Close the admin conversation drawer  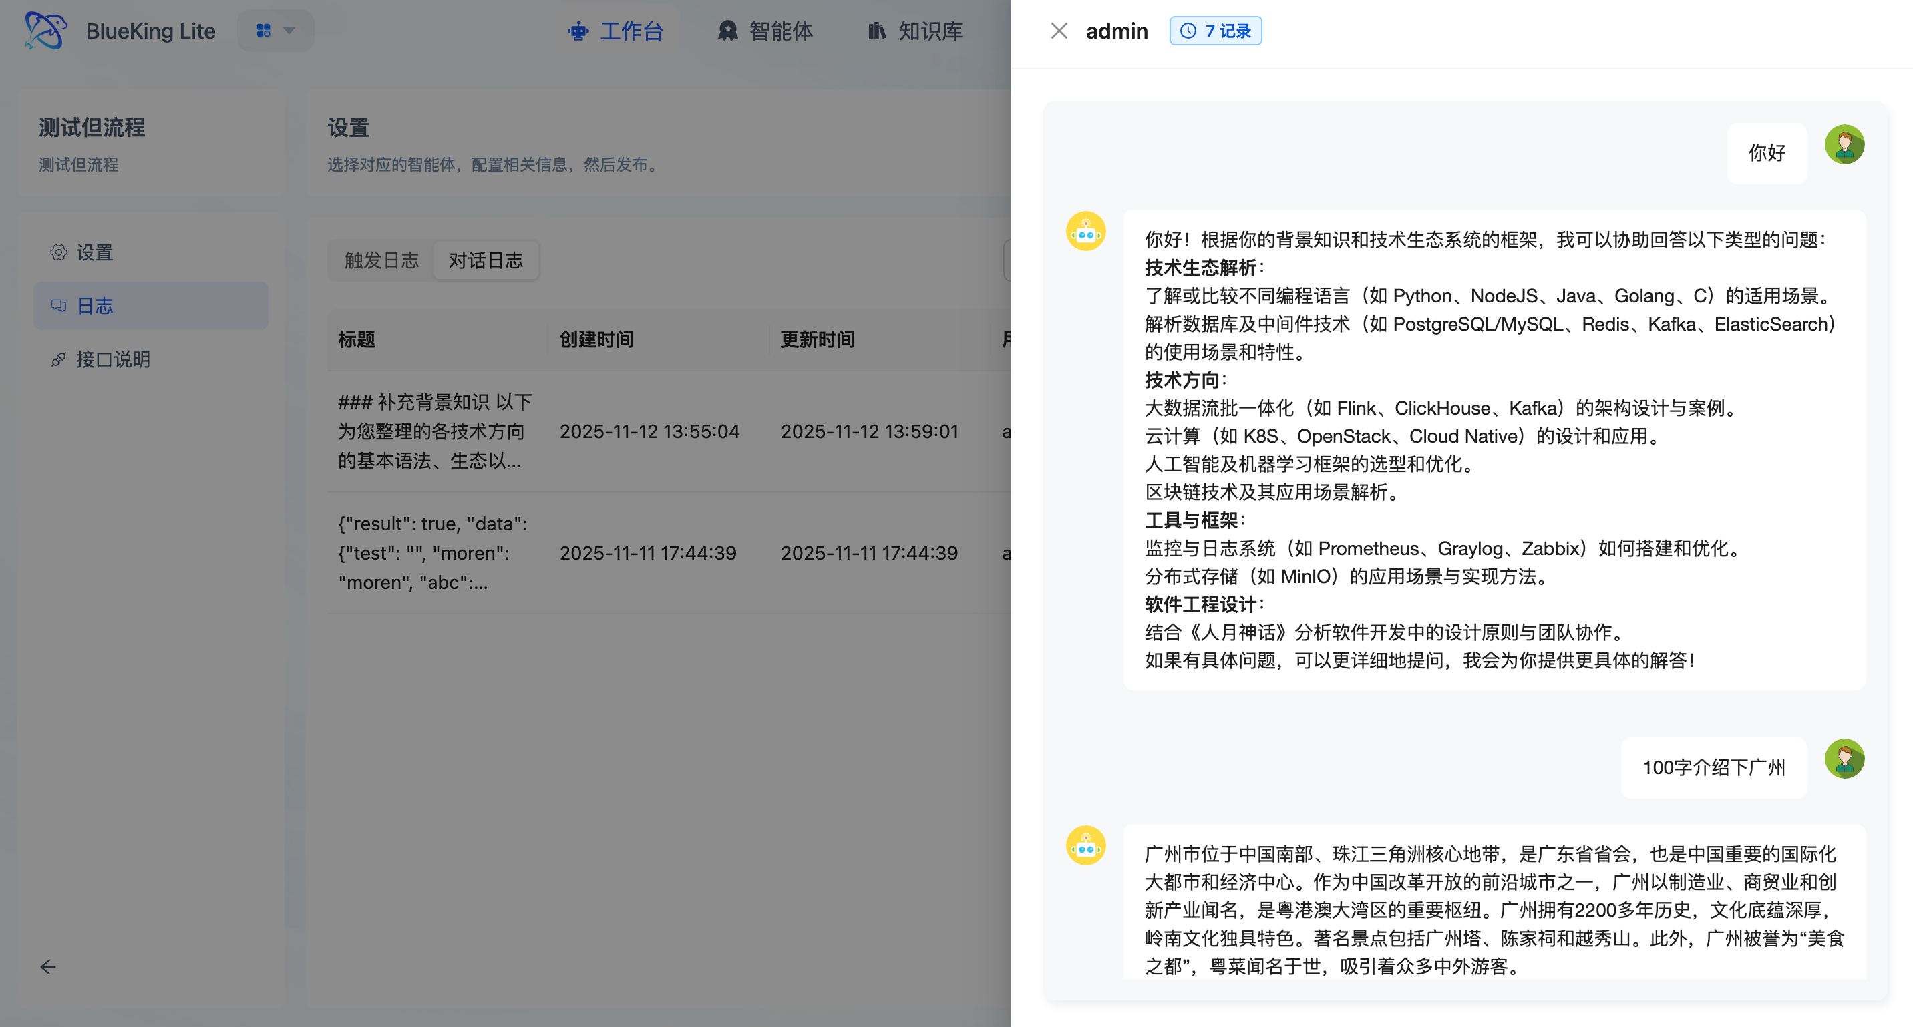[x=1059, y=31]
